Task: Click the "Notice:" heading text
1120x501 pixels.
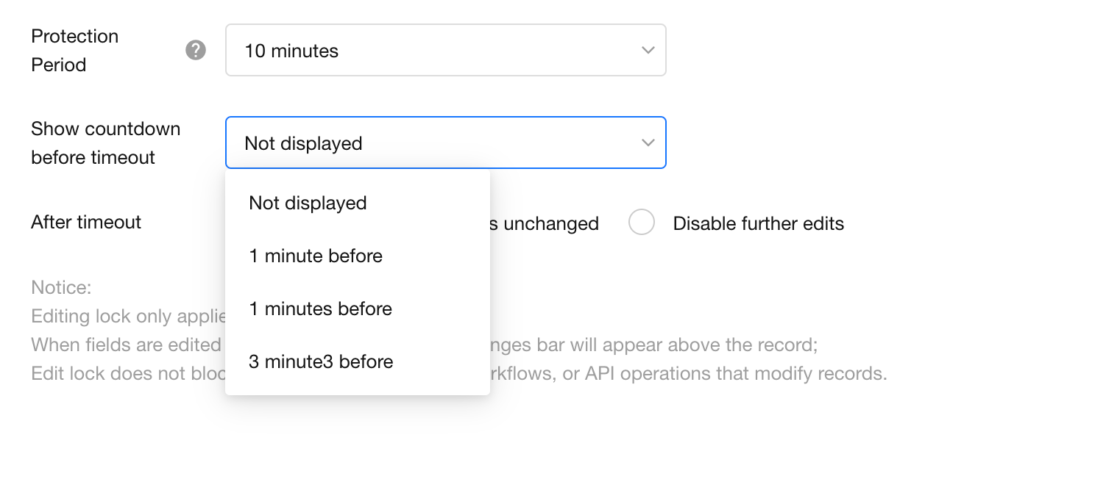Action: click(61, 287)
